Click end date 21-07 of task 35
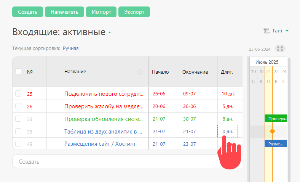Image resolution: width=300 pixels, height=182 pixels. (190, 132)
